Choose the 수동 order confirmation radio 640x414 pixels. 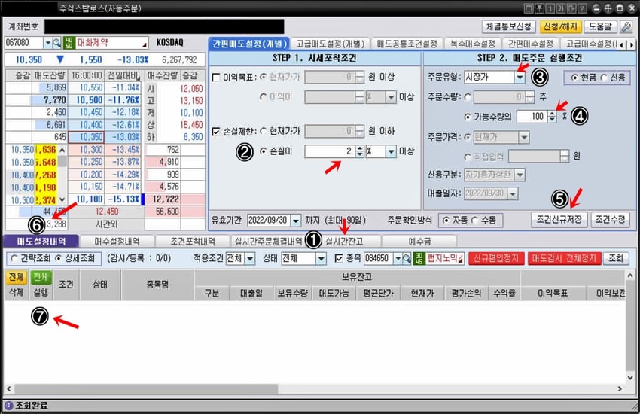click(x=474, y=221)
